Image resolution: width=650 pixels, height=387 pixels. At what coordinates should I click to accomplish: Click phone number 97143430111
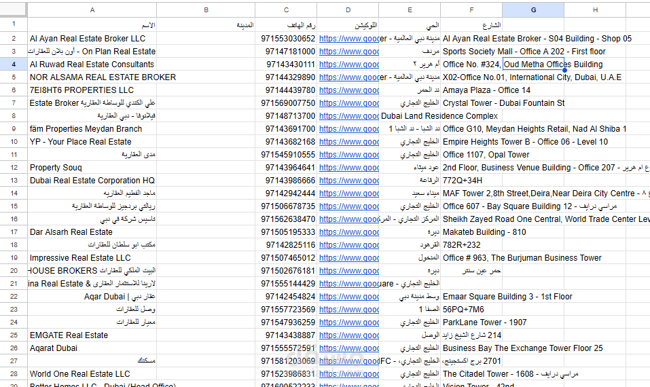coord(291,64)
